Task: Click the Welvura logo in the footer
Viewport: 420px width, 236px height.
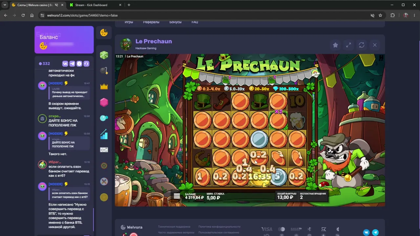Action: click(x=132, y=227)
